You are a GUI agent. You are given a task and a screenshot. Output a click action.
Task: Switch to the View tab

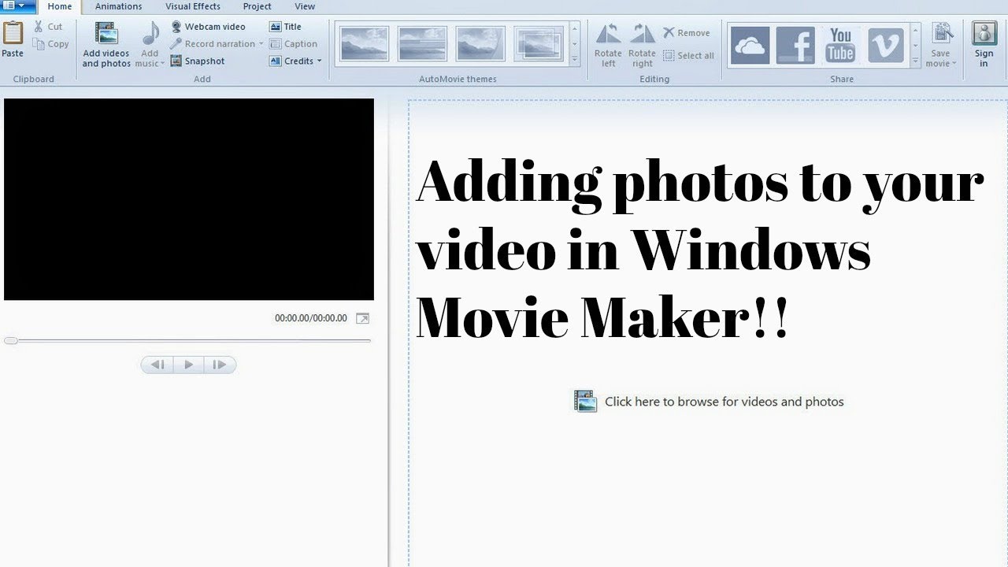point(305,6)
